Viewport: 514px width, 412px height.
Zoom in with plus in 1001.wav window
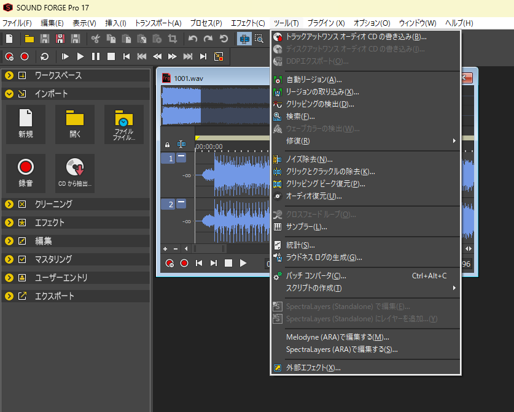(165, 249)
